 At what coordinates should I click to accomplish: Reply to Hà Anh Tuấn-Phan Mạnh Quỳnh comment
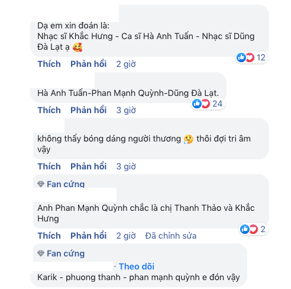(x=89, y=110)
